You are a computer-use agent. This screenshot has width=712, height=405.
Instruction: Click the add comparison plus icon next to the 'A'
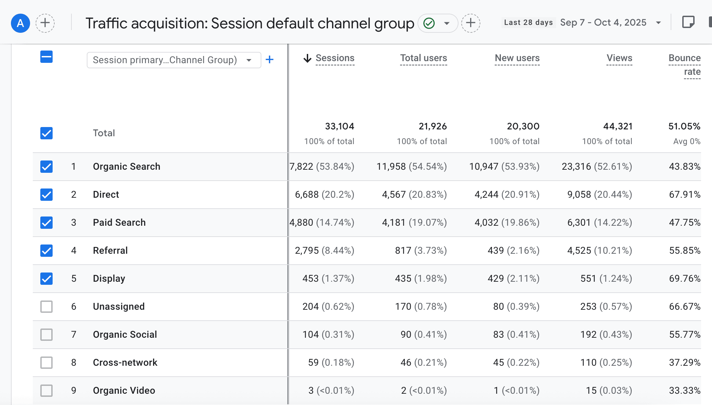tap(45, 23)
